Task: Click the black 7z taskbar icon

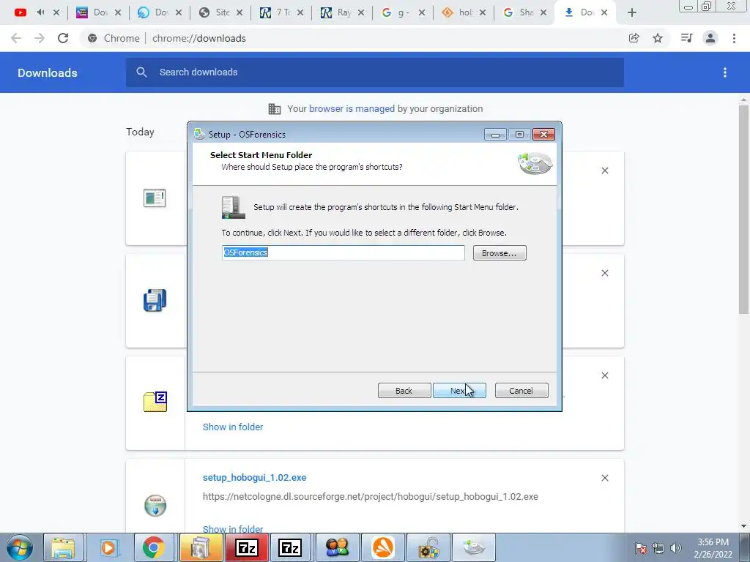Action: [290, 547]
